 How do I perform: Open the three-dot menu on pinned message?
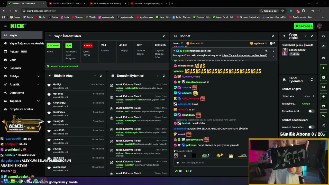coord(273,51)
